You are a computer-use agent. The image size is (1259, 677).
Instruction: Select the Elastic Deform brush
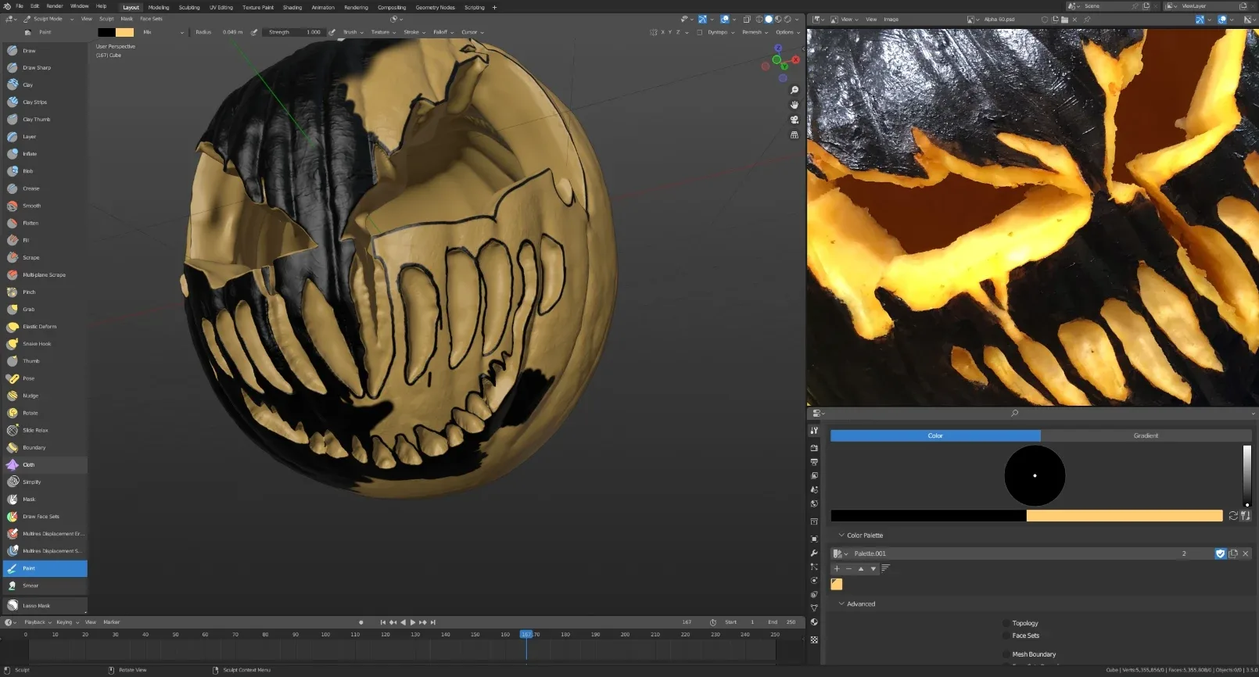(x=39, y=327)
